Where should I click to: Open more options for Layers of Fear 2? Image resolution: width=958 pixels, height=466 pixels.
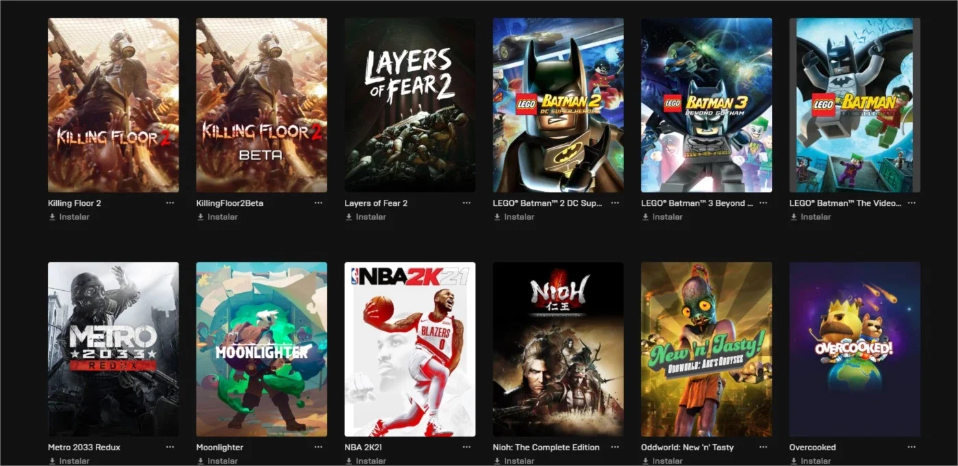coord(467,203)
